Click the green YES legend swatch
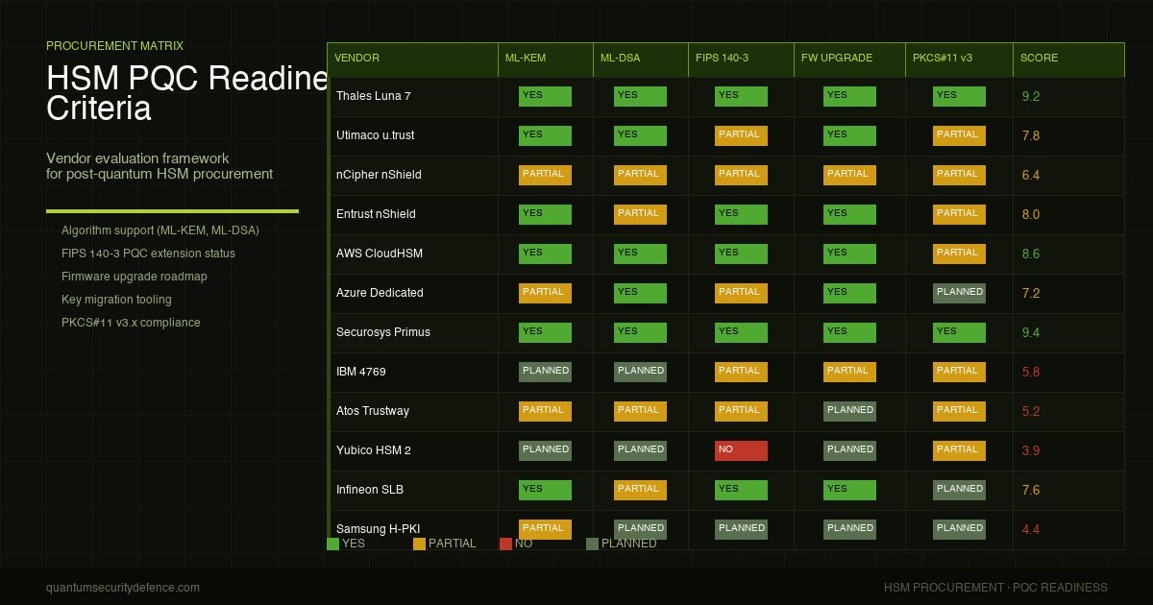This screenshot has height=605, width=1153. (x=332, y=544)
